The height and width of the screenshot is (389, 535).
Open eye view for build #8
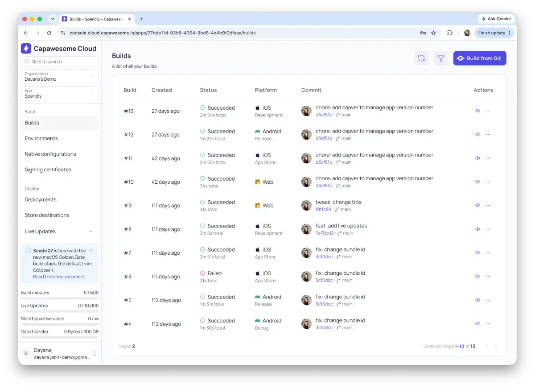(477, 229)
